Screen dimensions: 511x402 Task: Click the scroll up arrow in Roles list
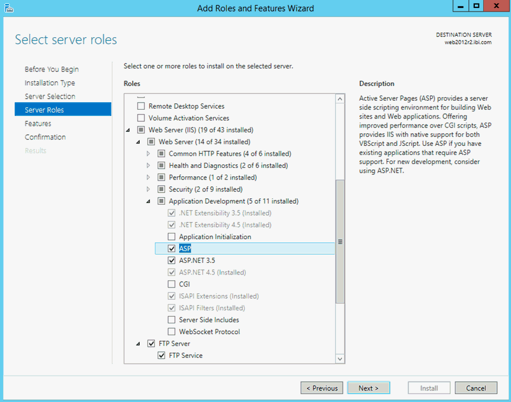point(340,99)
